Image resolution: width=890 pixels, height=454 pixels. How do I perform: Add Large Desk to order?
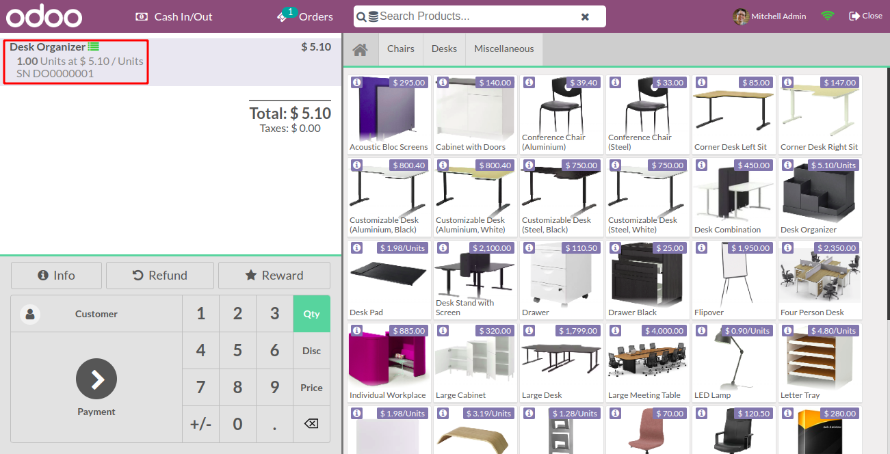coord(562,362)
